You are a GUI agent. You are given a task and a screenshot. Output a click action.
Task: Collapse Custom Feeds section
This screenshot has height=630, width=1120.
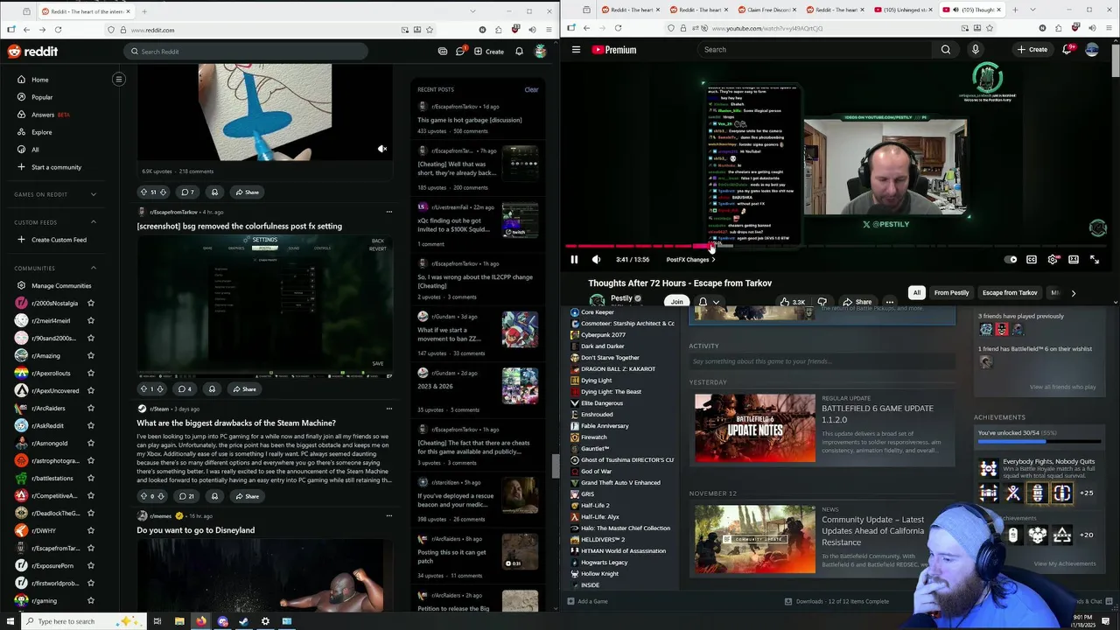pyautogui.click(x=94, y=222)
